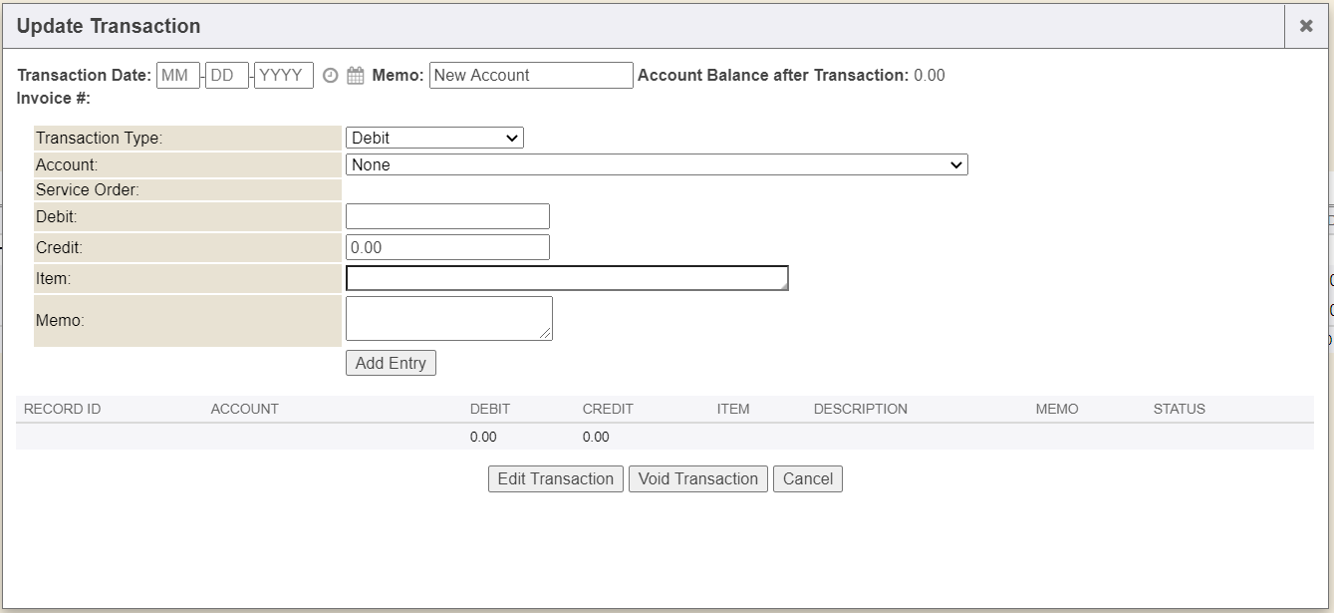Click the Item text box
The height and width of the screenshot is (613, 1334).
[x=566, y=278]
